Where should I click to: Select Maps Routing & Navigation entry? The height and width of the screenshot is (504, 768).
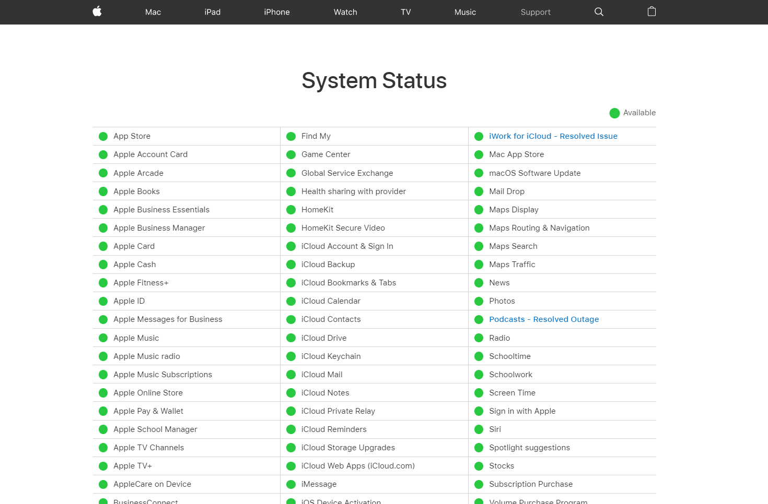point(540,228)
